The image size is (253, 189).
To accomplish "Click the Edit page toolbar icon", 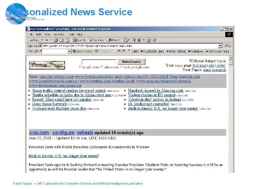I will 139,40.
